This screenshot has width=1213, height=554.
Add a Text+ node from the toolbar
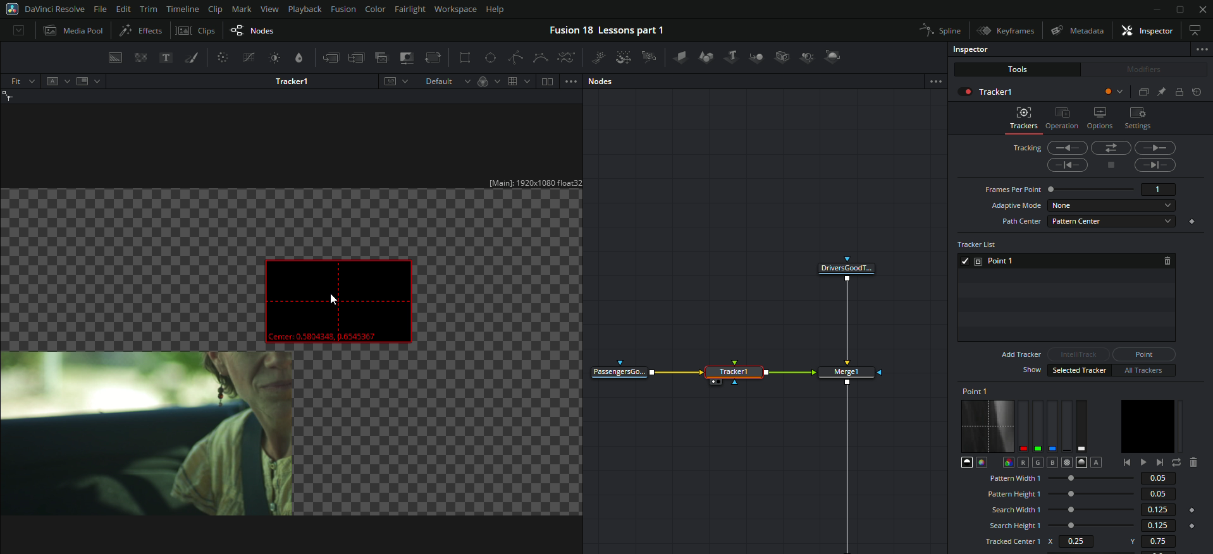tap(166, 57)
